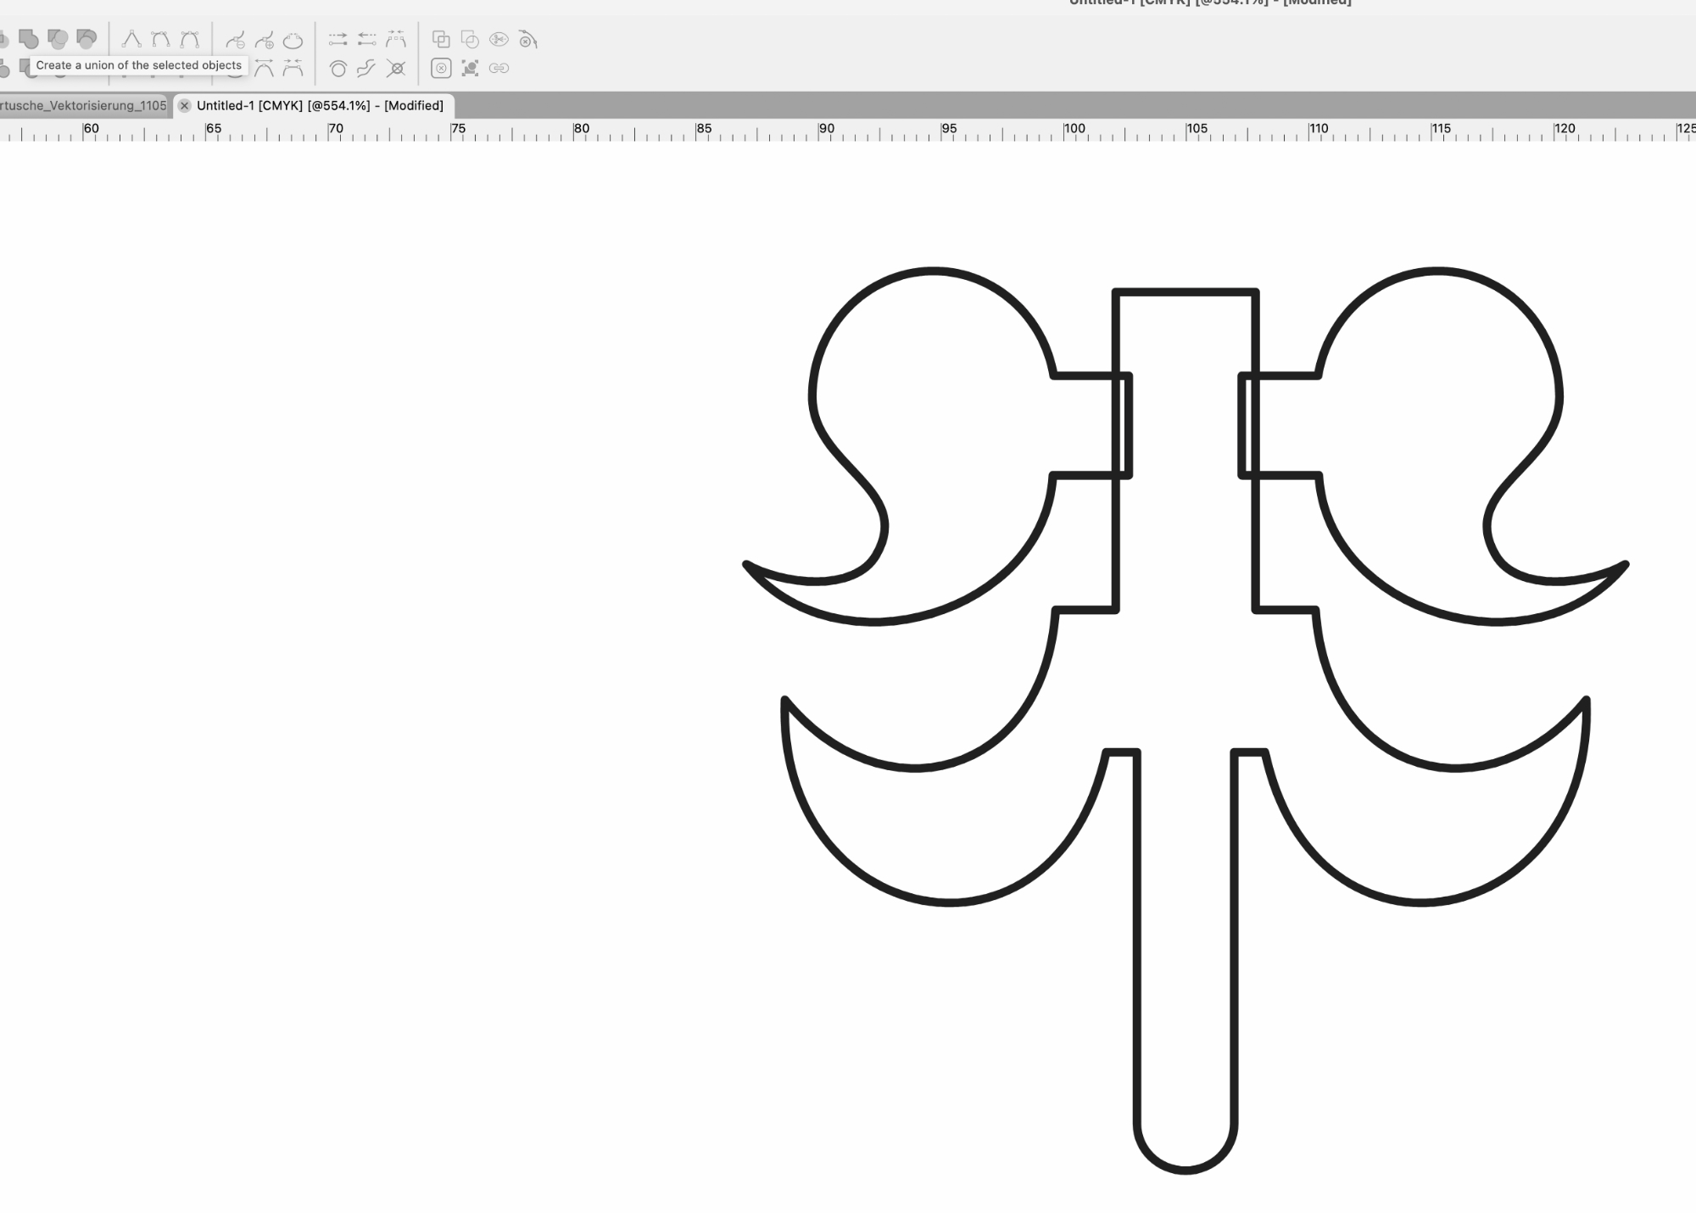Click the rounded square with X icon
The image size is (1696, 1213).
point(441,68)
